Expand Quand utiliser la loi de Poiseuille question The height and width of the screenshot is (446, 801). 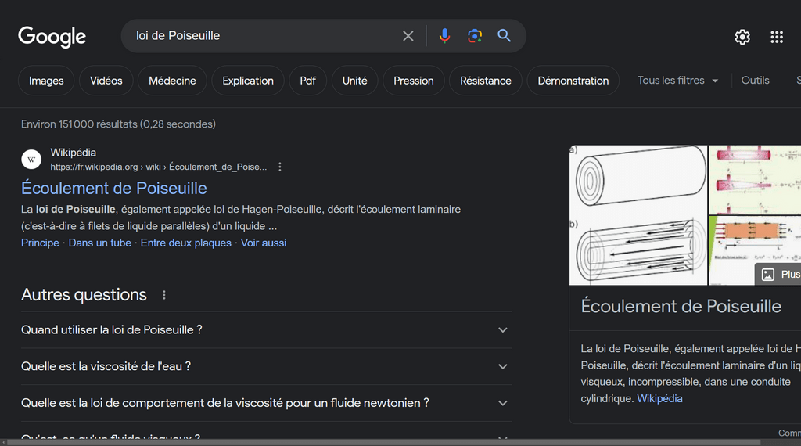pyautogui.click(x=266, y=330)
